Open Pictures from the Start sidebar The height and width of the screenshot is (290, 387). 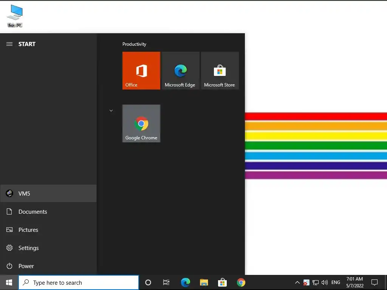[48, 230]
